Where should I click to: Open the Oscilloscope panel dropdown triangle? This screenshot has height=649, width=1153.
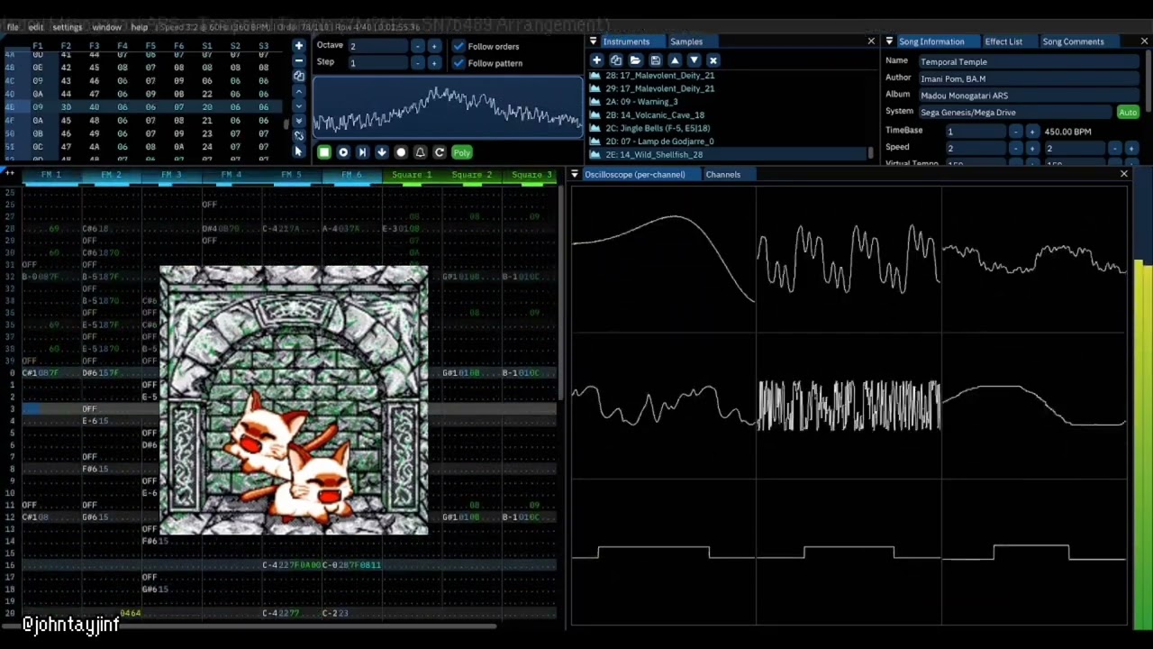[576, 174]
